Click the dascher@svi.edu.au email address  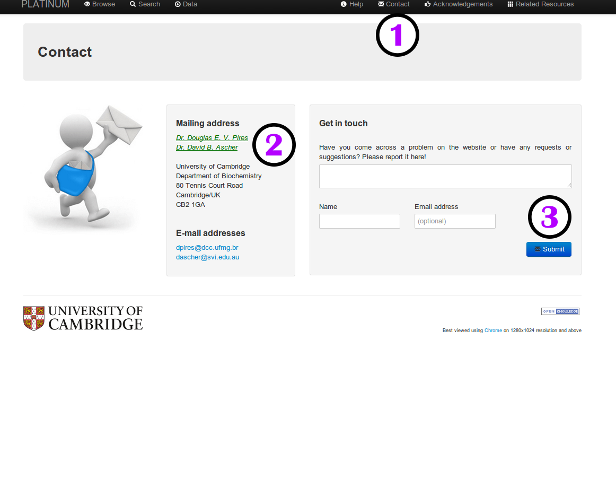207,257
